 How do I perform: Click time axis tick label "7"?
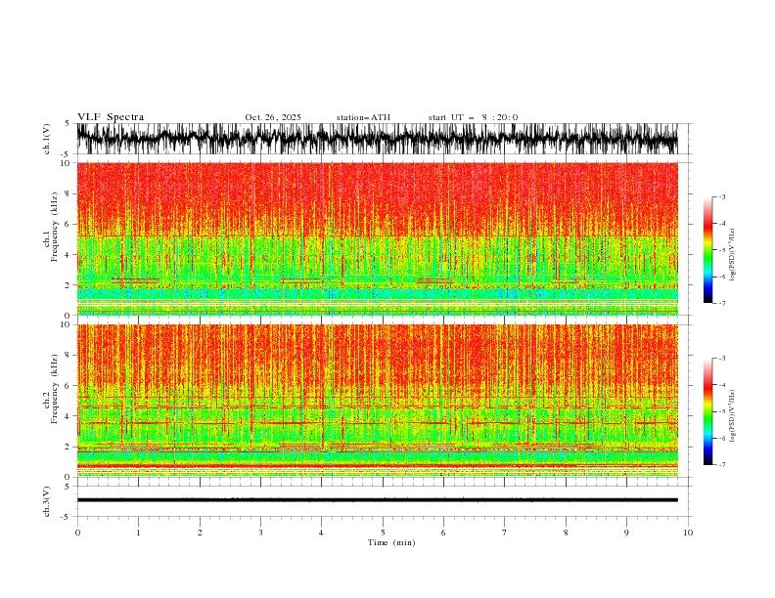(x=505, y=533)
